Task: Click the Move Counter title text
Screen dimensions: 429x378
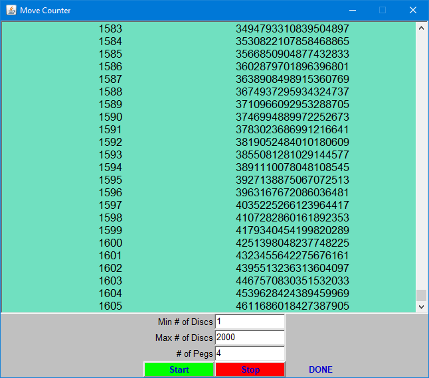Action: click(x=45, y=11)
